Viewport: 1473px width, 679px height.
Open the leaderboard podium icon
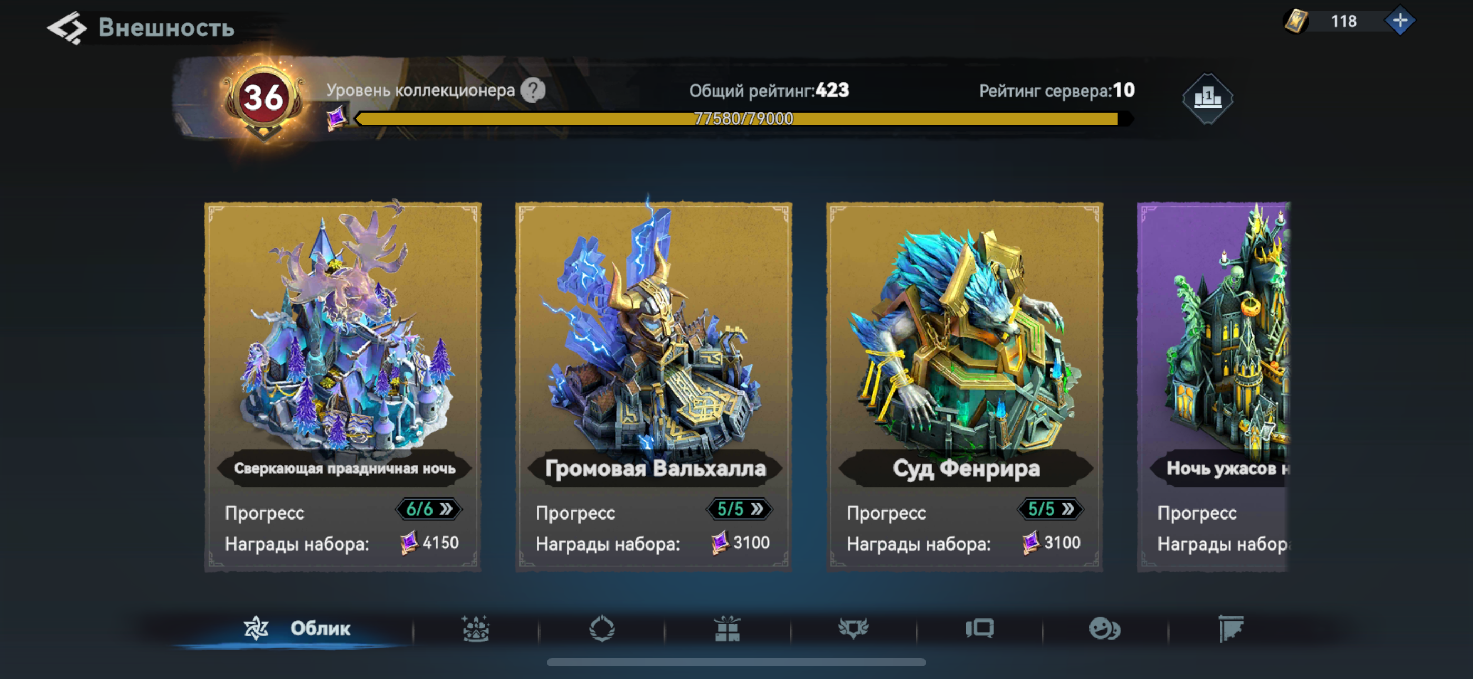1207,98
